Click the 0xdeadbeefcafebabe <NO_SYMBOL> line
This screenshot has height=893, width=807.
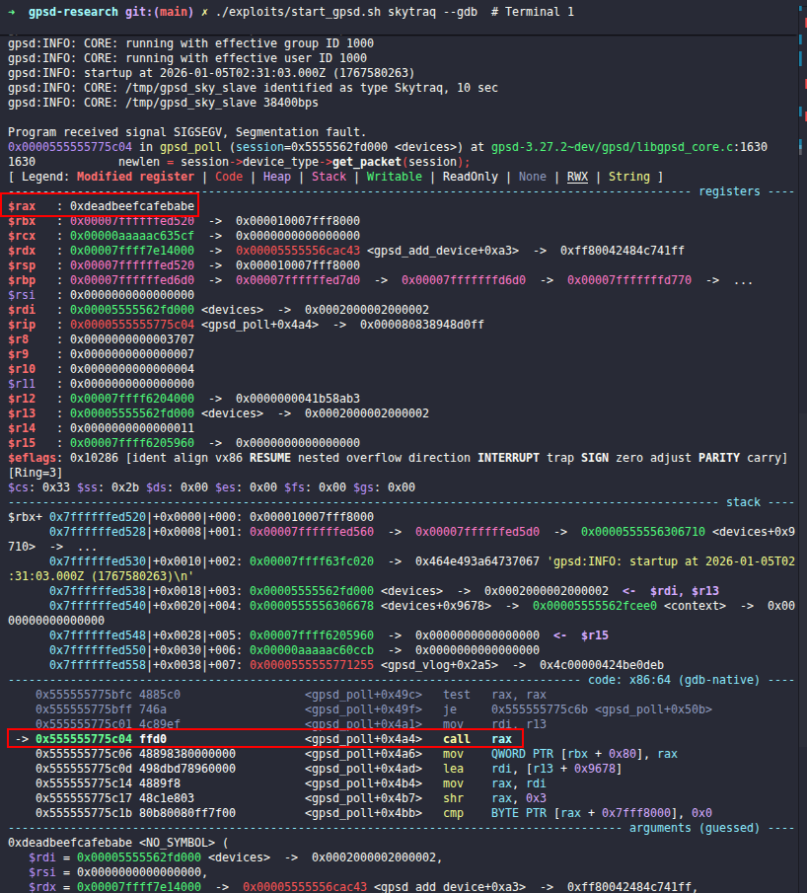[x=117, y=843]
